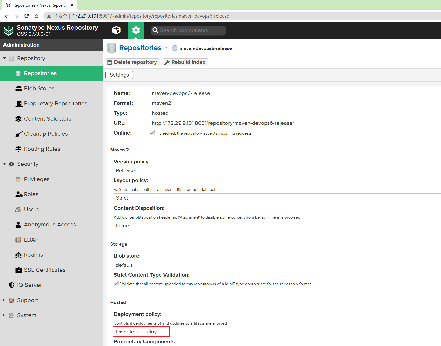Click the large Repositories database icon

point(112,48)
